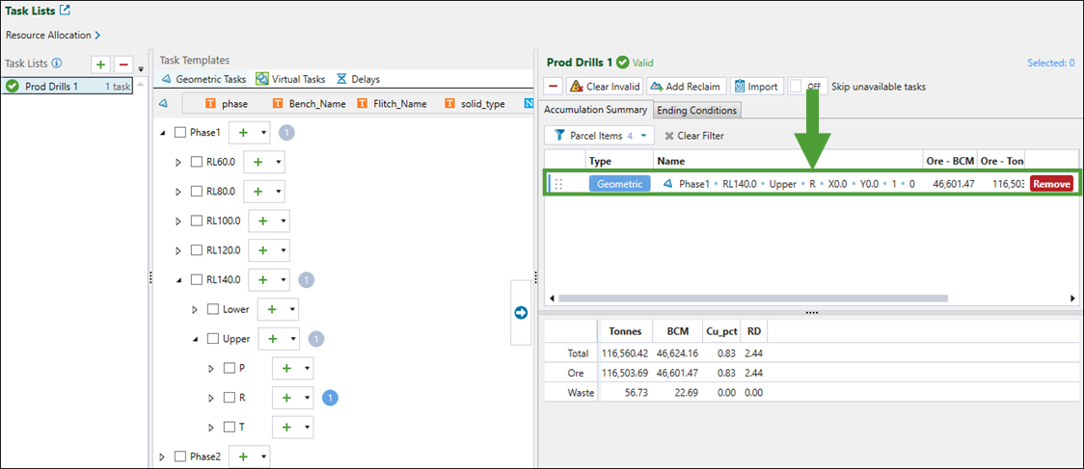
Task: Click the Task Lists info icon
Action: [x=57, y=65]
